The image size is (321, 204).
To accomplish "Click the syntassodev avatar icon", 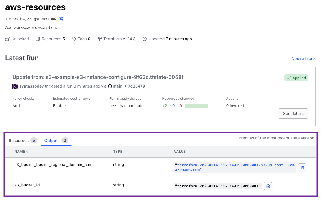I will (x=15, y=86).
